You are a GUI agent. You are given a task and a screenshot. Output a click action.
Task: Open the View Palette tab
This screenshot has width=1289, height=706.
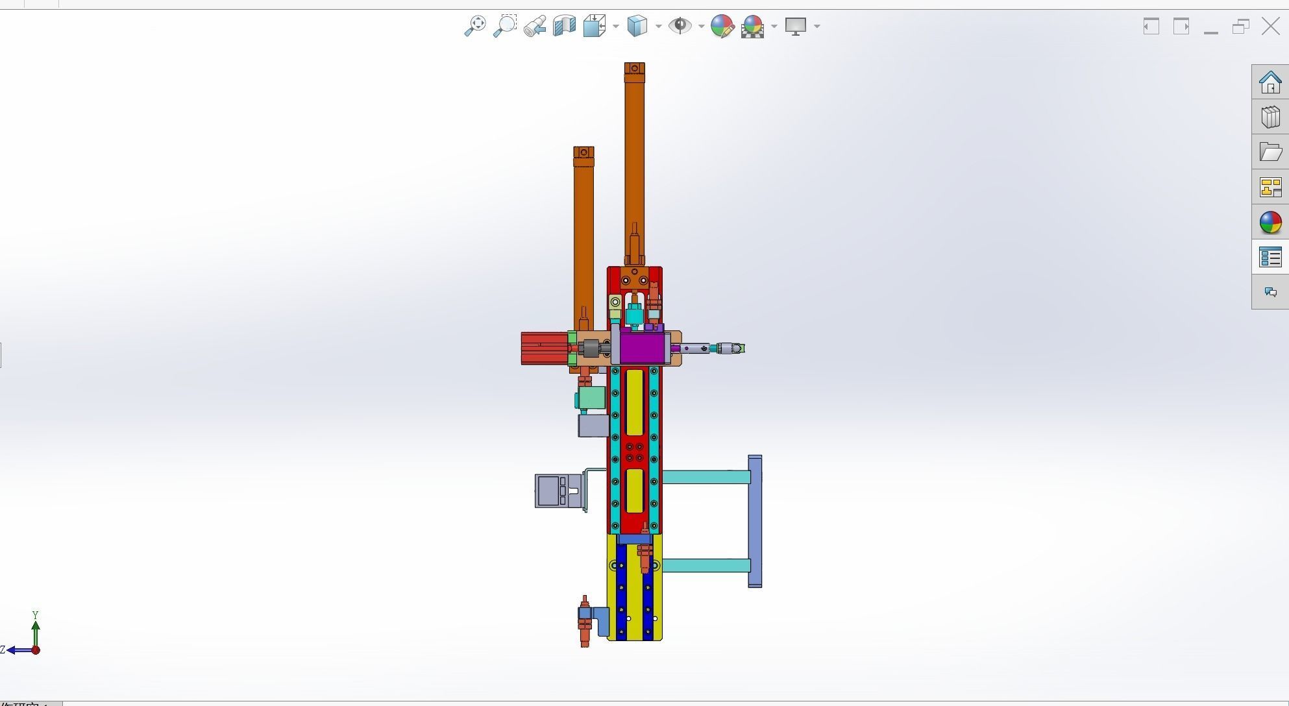1270,188
